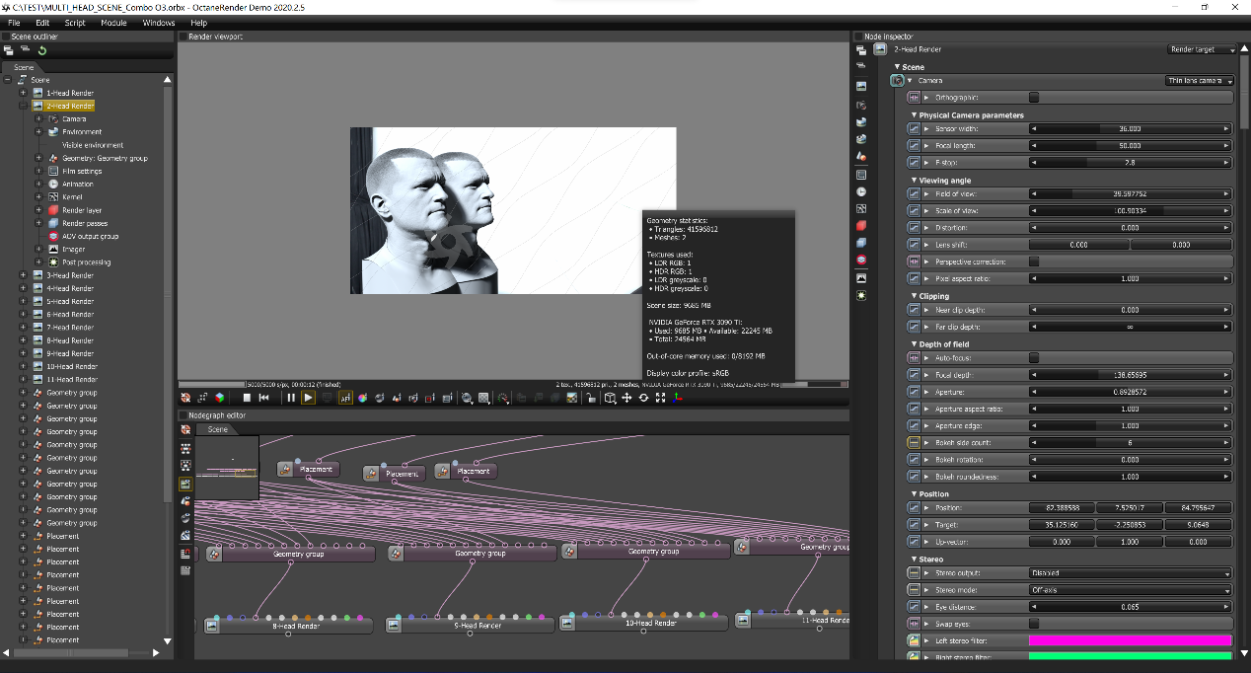Expand the 1-Head Render tree node

point(24,93)
